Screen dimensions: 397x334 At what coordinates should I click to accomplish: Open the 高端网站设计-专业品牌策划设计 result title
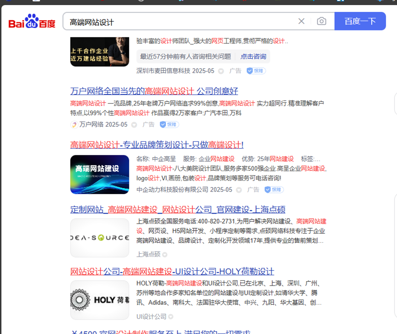(157, 145)
